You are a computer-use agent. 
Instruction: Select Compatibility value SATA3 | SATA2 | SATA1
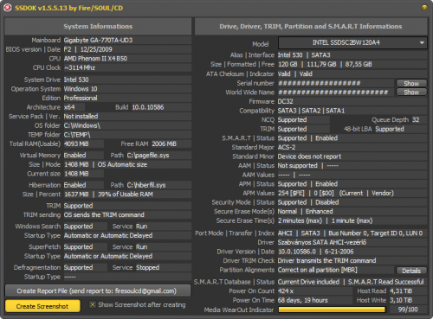[x=311, y=111]
